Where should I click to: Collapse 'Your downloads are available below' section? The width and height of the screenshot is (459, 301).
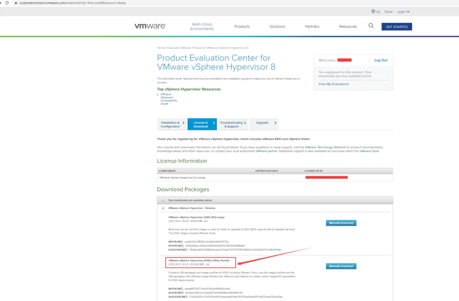point(163,200)
